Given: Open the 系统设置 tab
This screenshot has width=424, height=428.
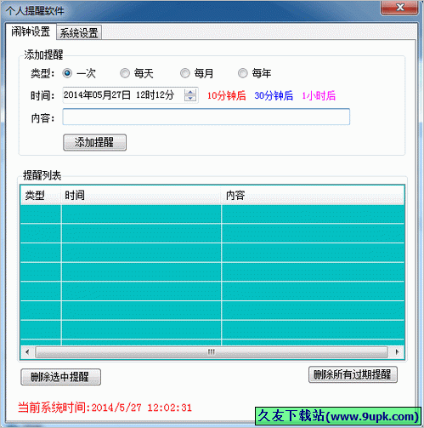Looking at the screenshot, I should click(79, 32).
